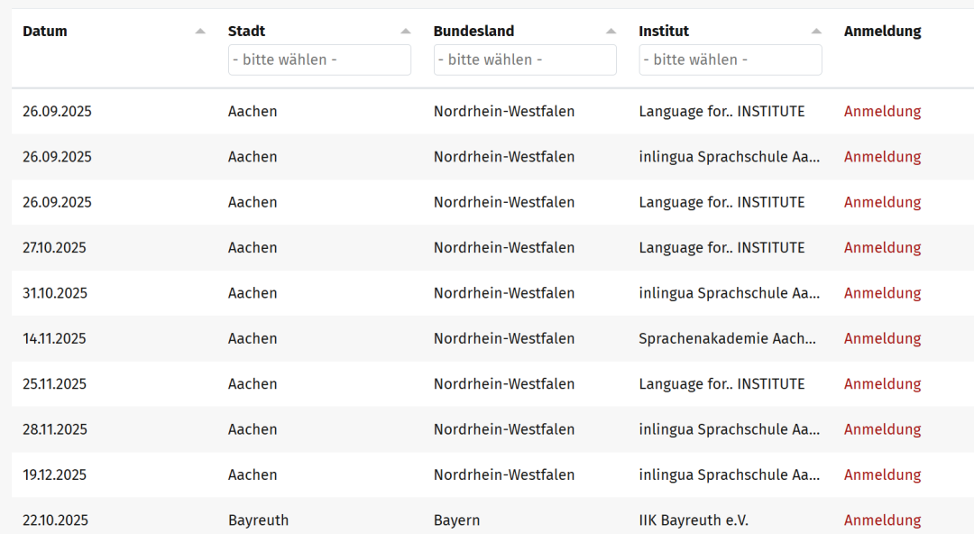Open Anmeldung for Sprachenakademie Aachen on 14.11.2025
This screenshot has height=534, width=974.
pos(882,339)
